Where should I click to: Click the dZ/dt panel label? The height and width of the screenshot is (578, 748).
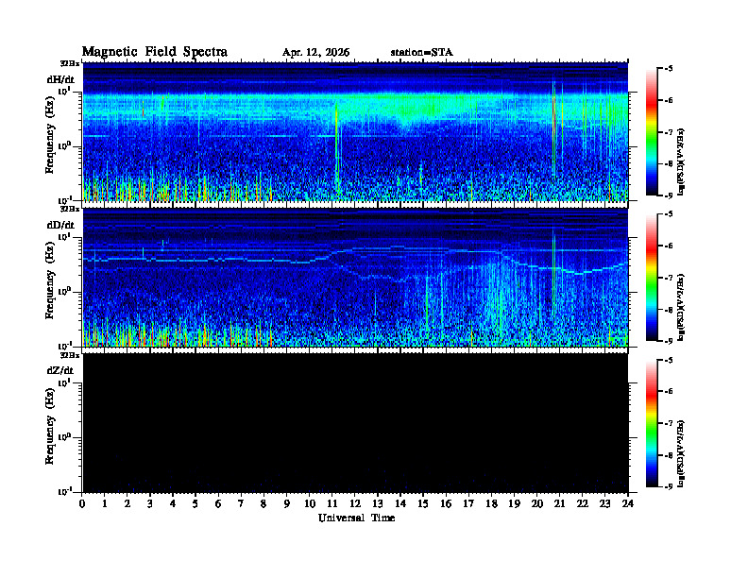pyautogui.click(x=60, y=370)
